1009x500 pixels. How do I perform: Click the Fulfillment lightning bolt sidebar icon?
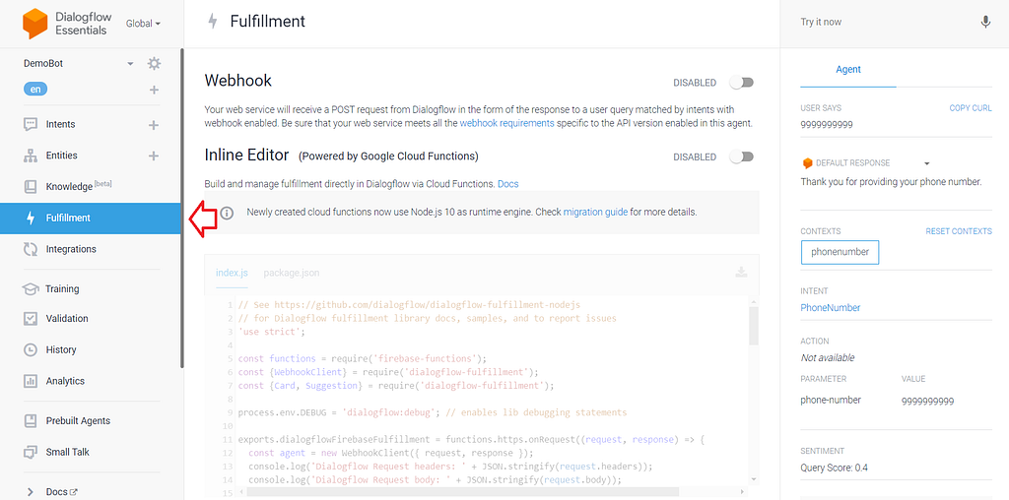point(31,218)
